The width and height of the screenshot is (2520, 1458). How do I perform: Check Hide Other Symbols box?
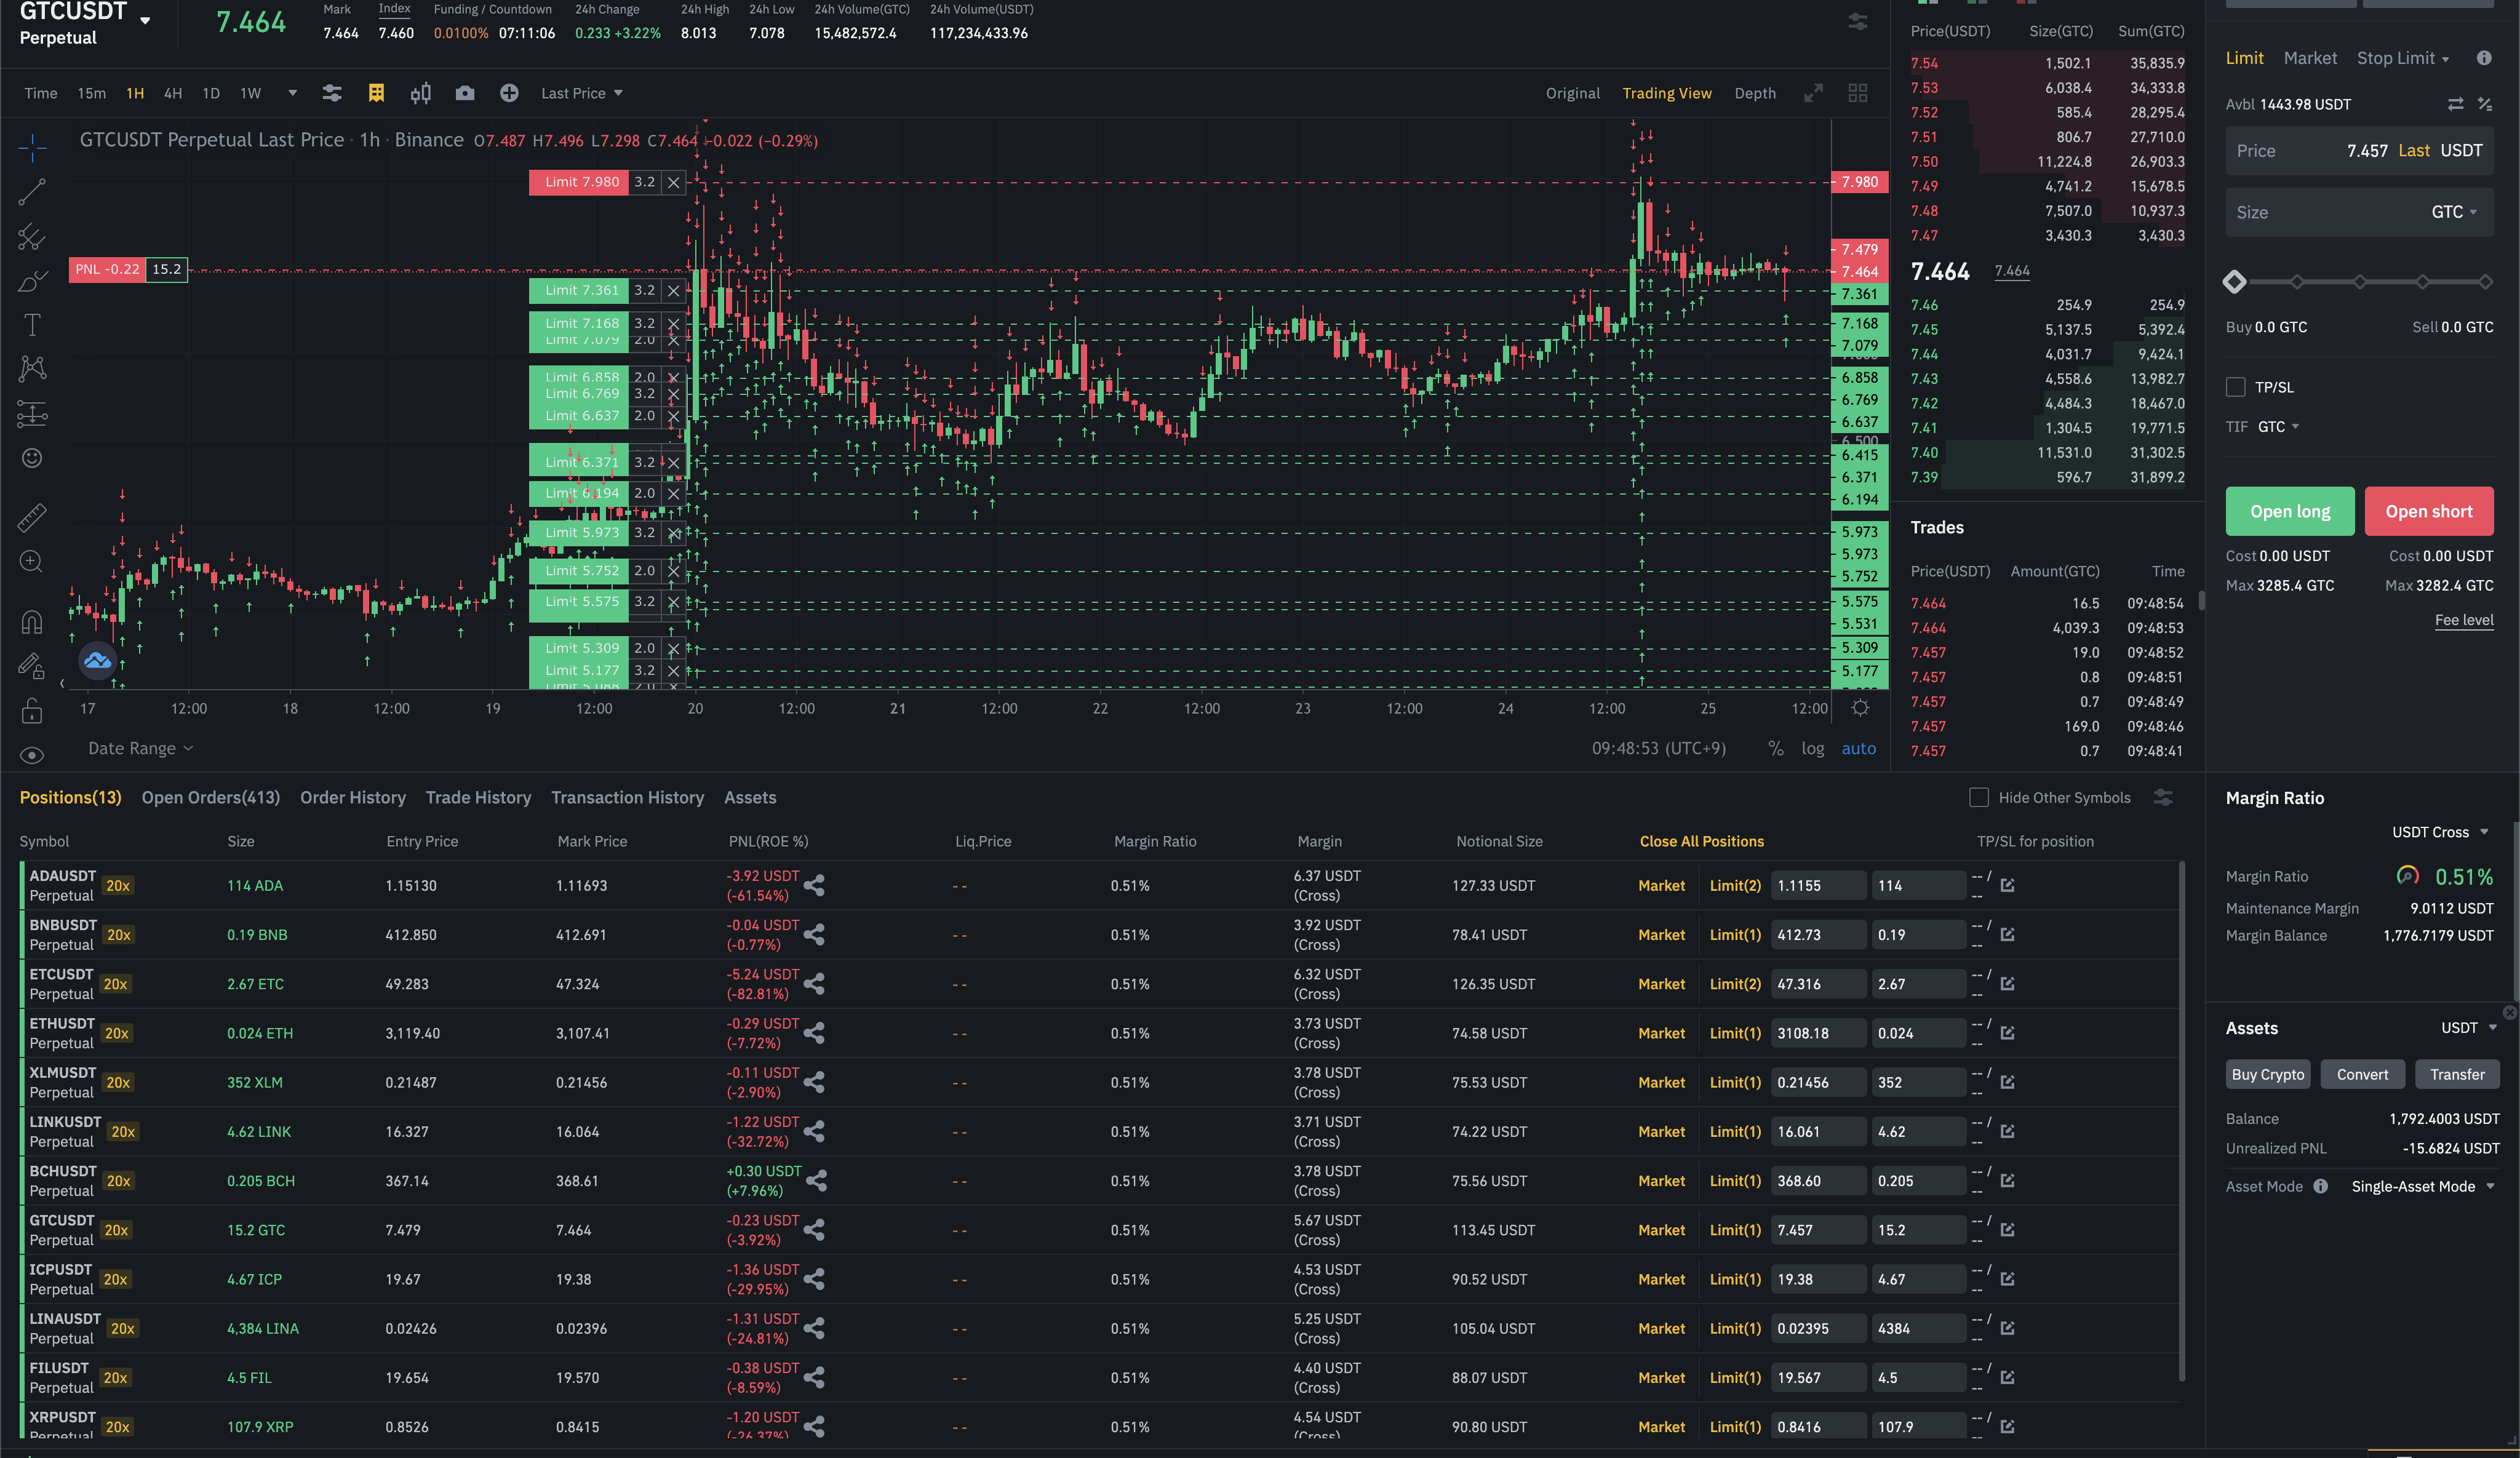tap(1978, 797)
